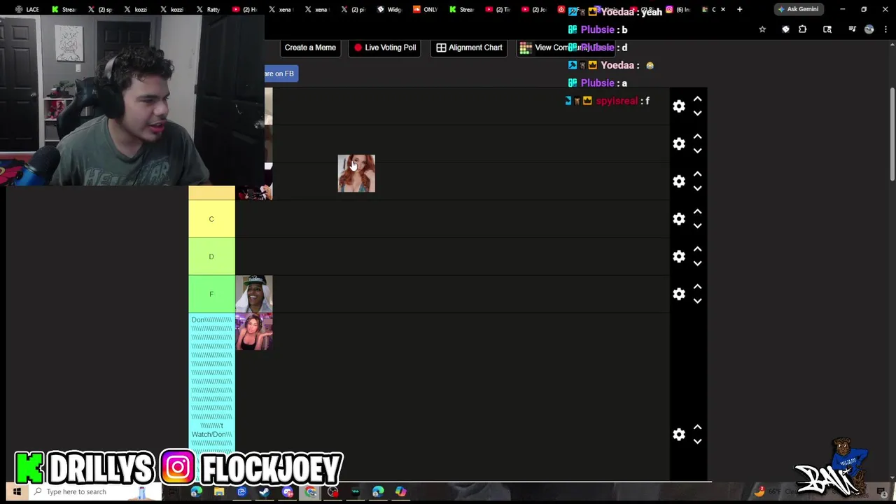The width and height of the screenshot is (896, 504).
Task: Switch to the ONLY browser tab
Action: [426, 10]
